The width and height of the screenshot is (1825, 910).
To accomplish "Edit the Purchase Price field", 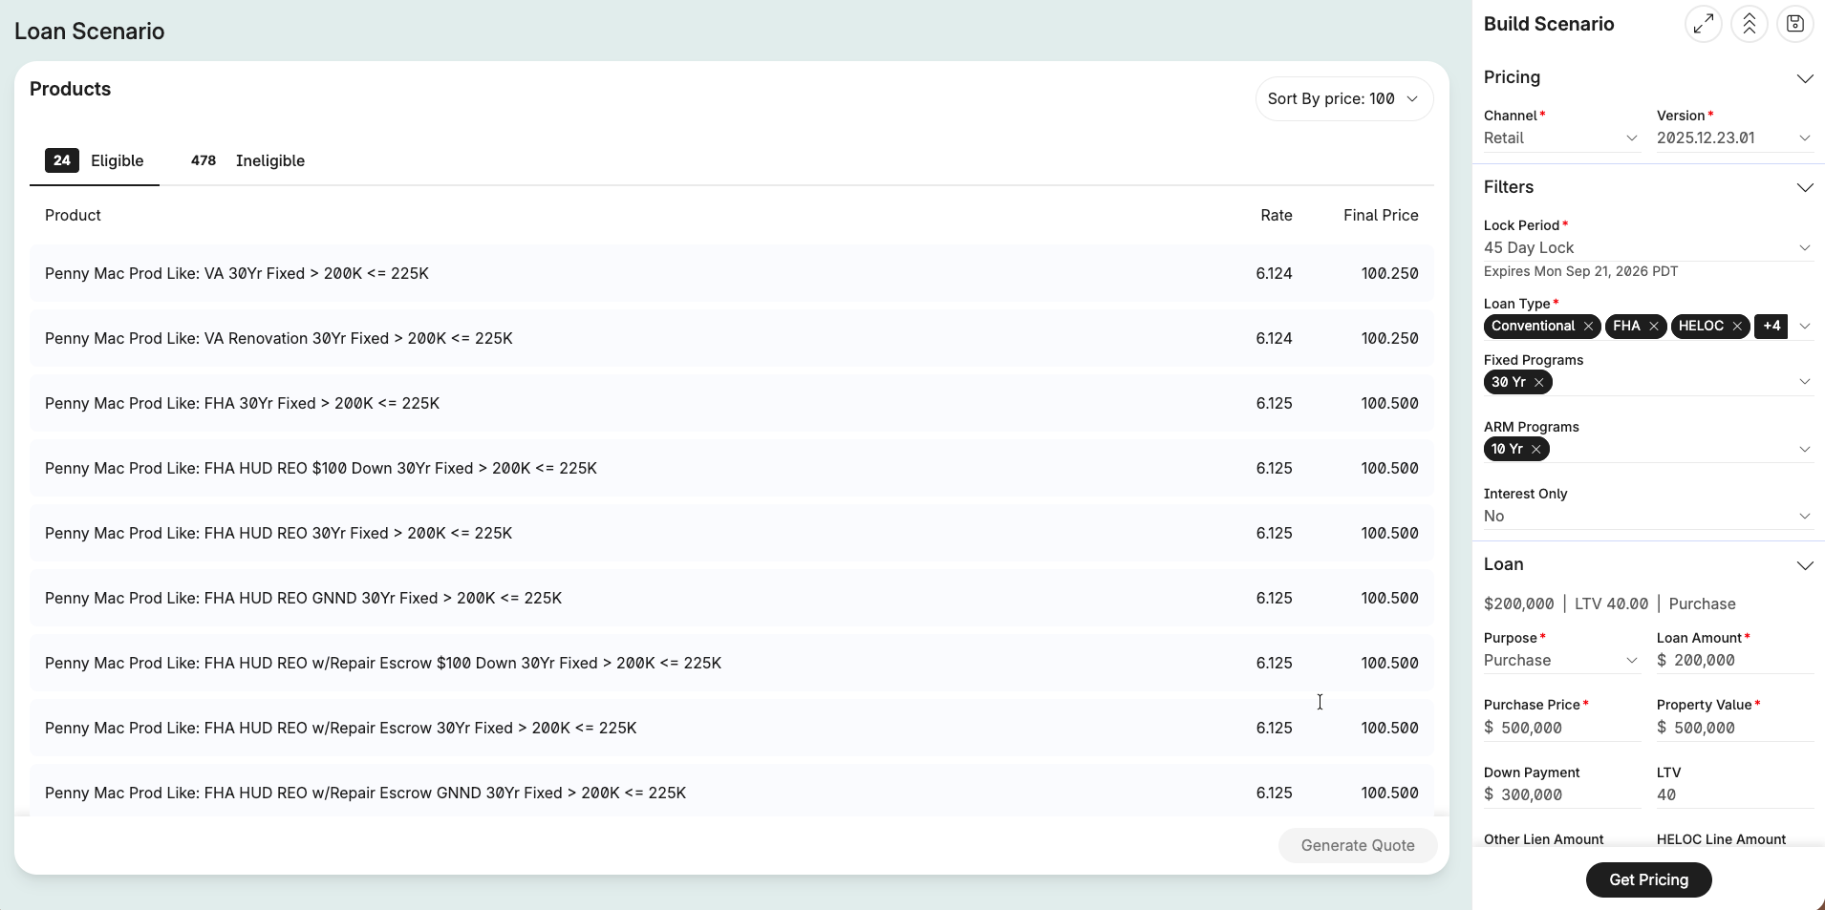I will click(1561, 728).
